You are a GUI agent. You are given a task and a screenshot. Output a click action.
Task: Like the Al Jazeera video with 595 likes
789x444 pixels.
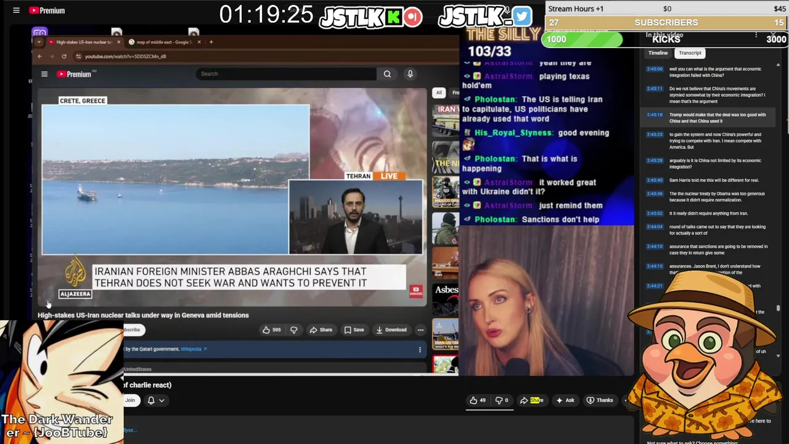[271, 330]
